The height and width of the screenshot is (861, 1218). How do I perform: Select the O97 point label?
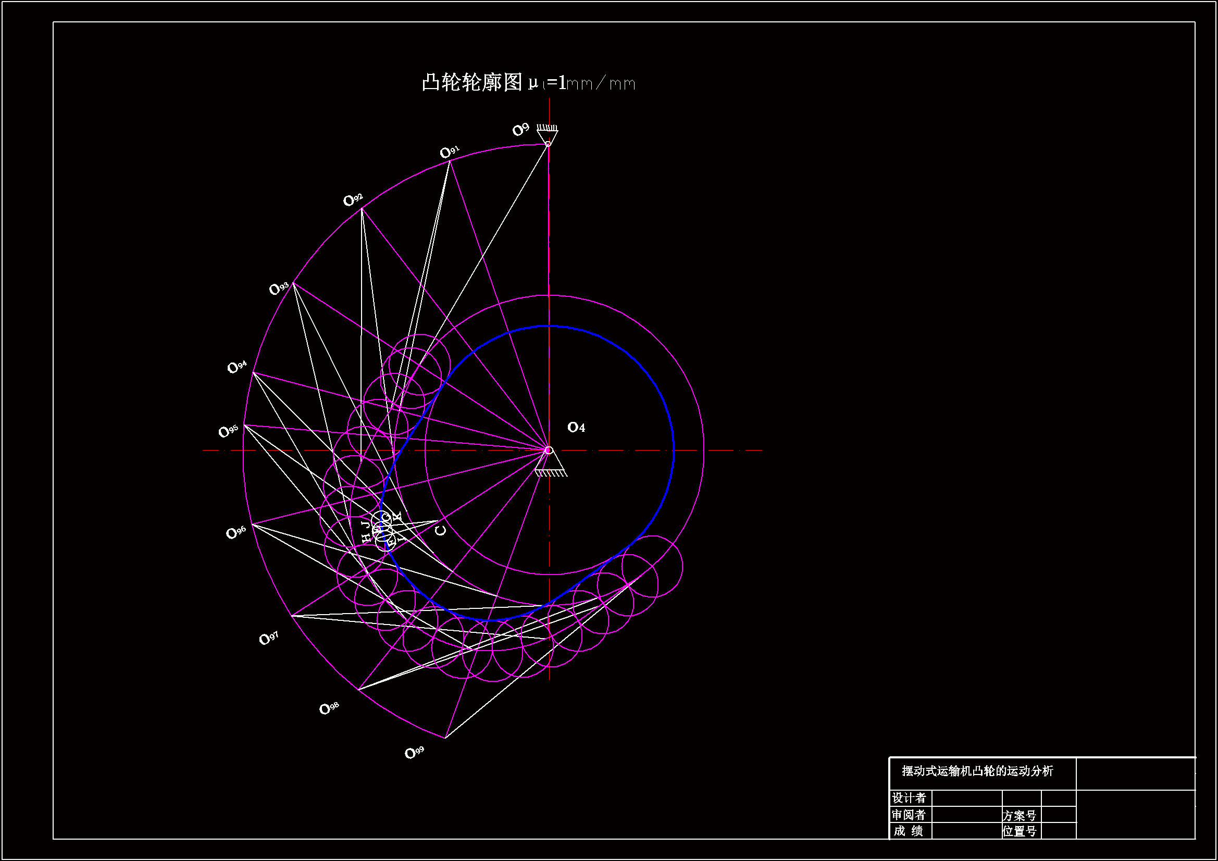point(268,638)
